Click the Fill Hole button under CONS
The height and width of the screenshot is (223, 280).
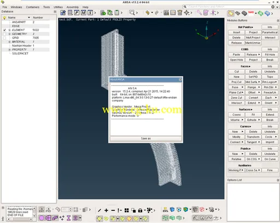pyautogui.click(x=270, y=55)
